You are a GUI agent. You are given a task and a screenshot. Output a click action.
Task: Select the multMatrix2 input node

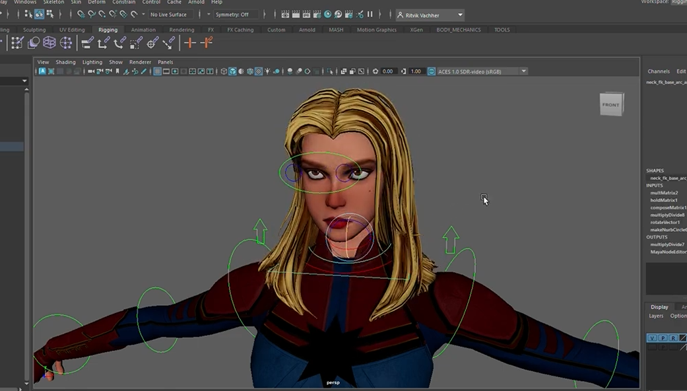[664, 193]
